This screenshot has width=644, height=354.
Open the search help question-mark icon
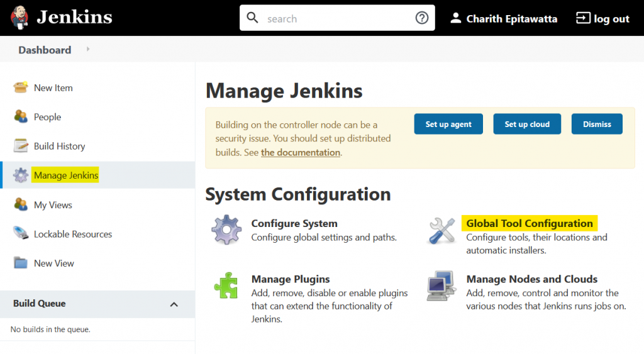(x=422, y=18)
